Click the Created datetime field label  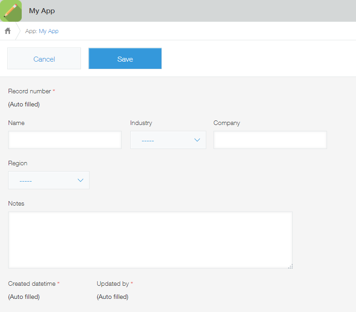[32, 283]
